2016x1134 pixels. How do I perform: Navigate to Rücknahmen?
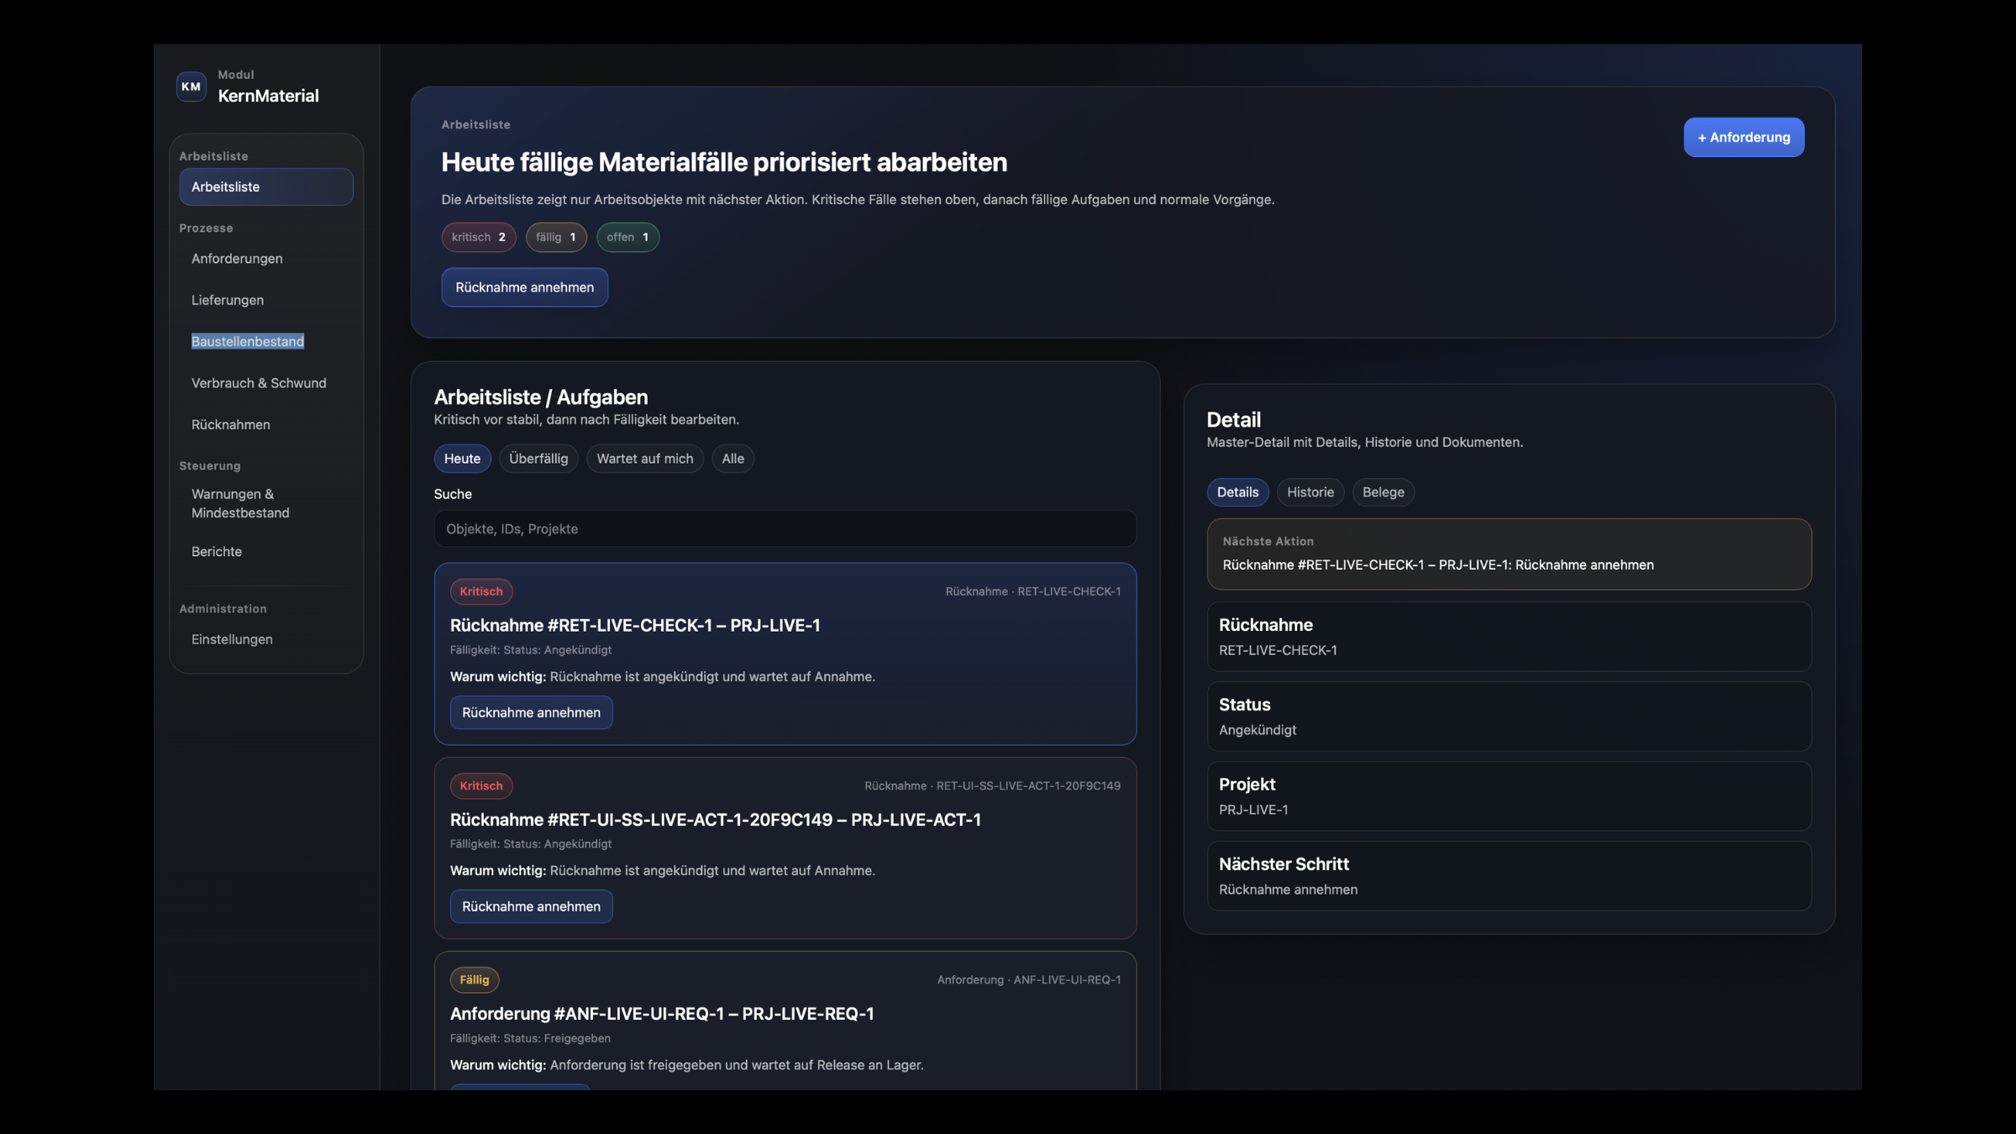(230, 424)
